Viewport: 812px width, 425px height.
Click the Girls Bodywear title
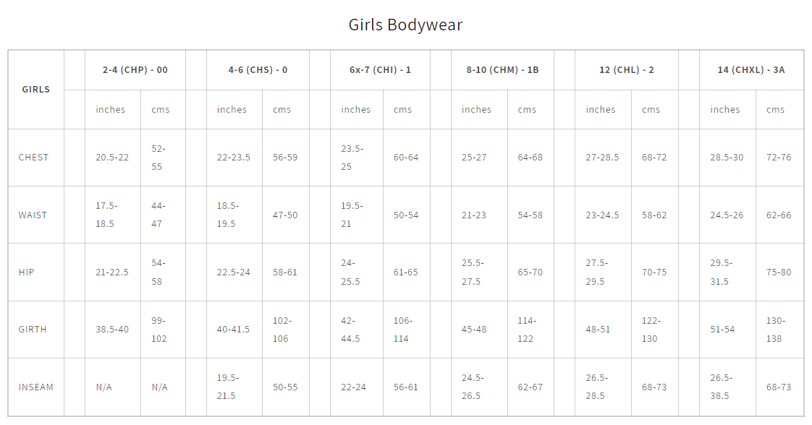point(405,25)
